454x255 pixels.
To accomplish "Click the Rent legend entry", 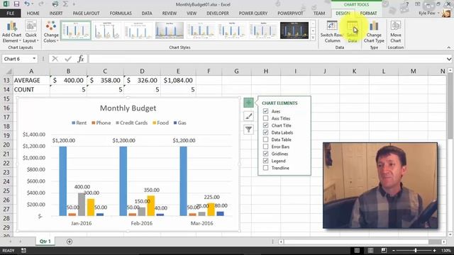I will click(x=79, y=123).
